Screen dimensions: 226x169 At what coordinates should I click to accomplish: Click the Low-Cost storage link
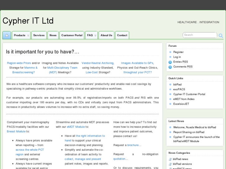point(92,72)
